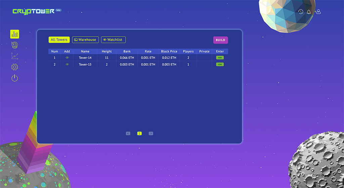Join Tower-14 with green button
The width and height of the screenshot is (344, 188).
pos(220,58)
